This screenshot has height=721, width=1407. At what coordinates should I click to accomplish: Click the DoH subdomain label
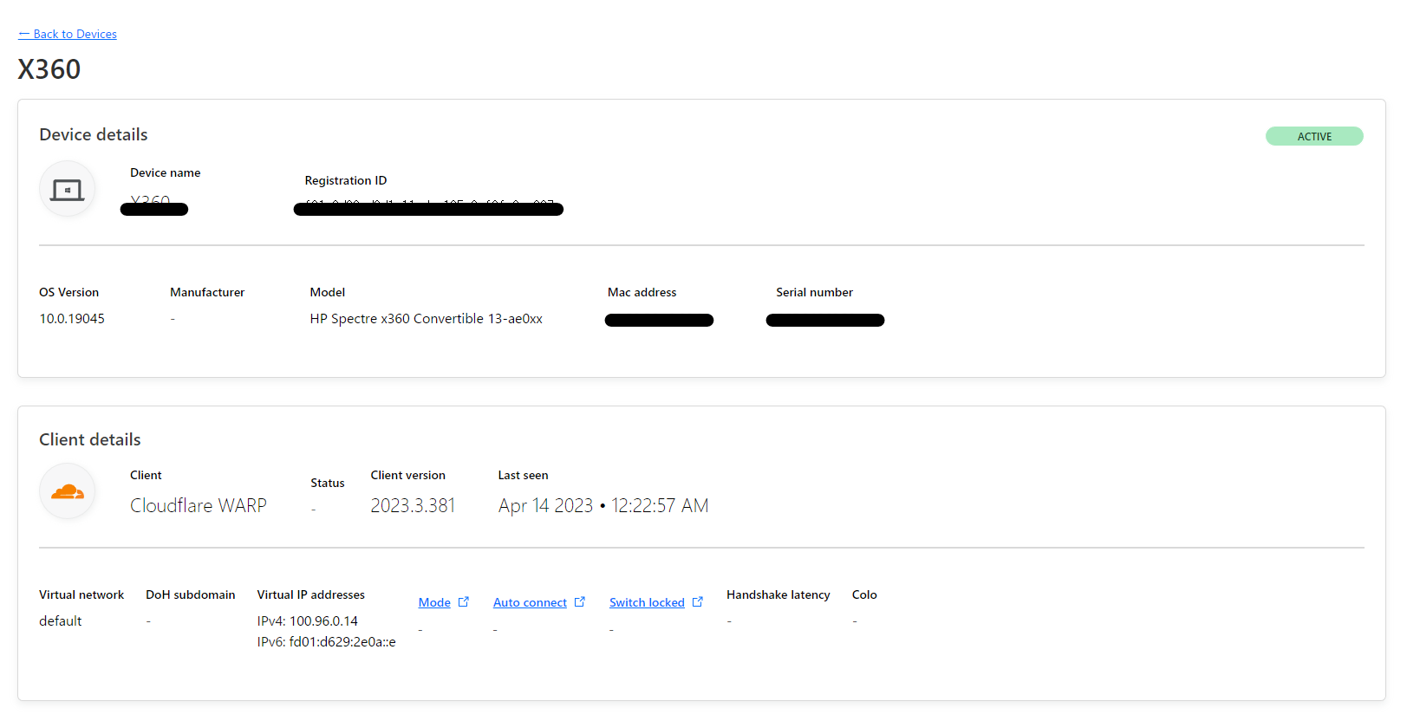coord(191,594)
